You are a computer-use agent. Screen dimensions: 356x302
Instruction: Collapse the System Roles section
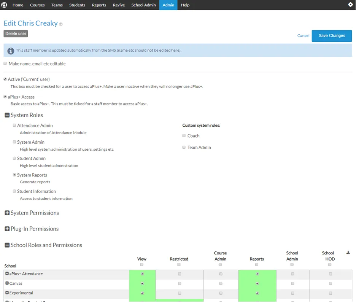pos(7,115)
